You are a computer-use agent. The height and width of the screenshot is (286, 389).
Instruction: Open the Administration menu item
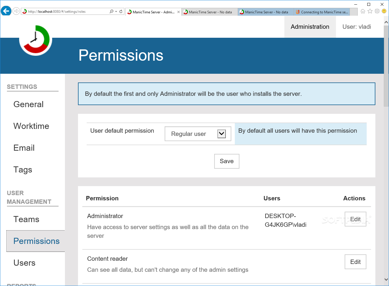click(x=310, y=27)
